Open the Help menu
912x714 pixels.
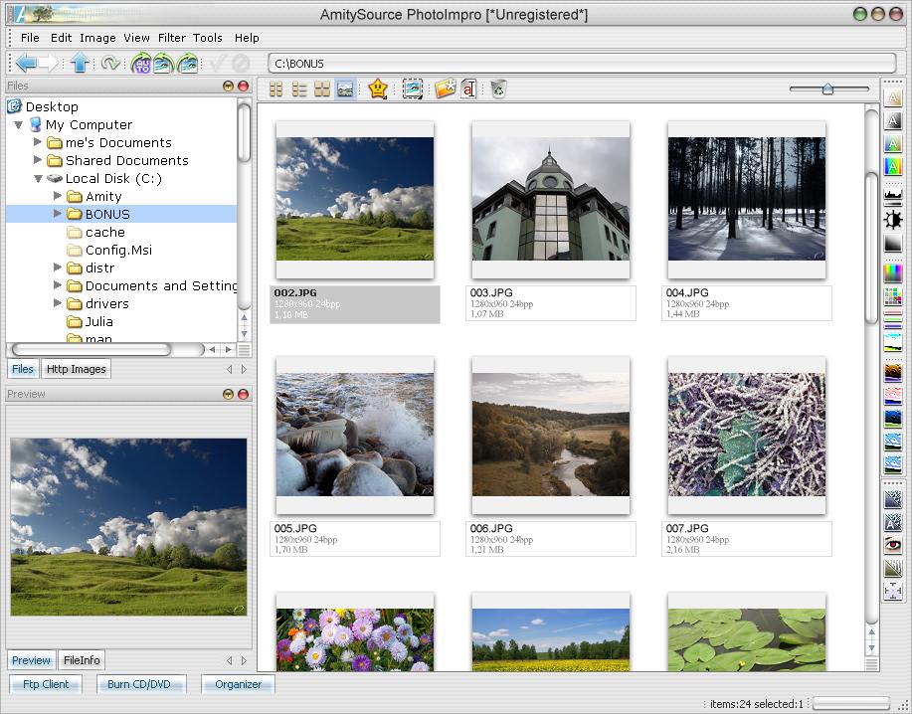[247, 38]
